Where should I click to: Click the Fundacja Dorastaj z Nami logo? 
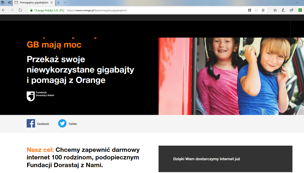[x=40, y=96]
